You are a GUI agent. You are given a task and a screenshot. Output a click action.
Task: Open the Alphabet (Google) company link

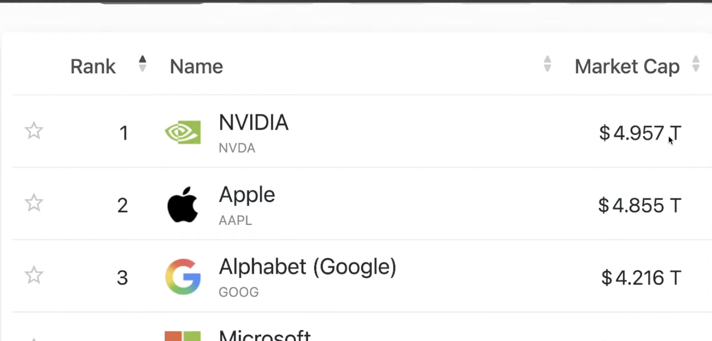[308, 268]
